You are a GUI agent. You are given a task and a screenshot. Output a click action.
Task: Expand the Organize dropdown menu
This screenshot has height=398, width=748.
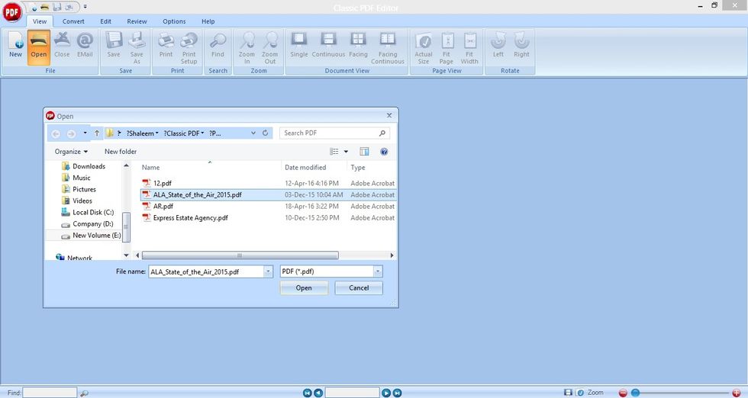pos(71,152)
